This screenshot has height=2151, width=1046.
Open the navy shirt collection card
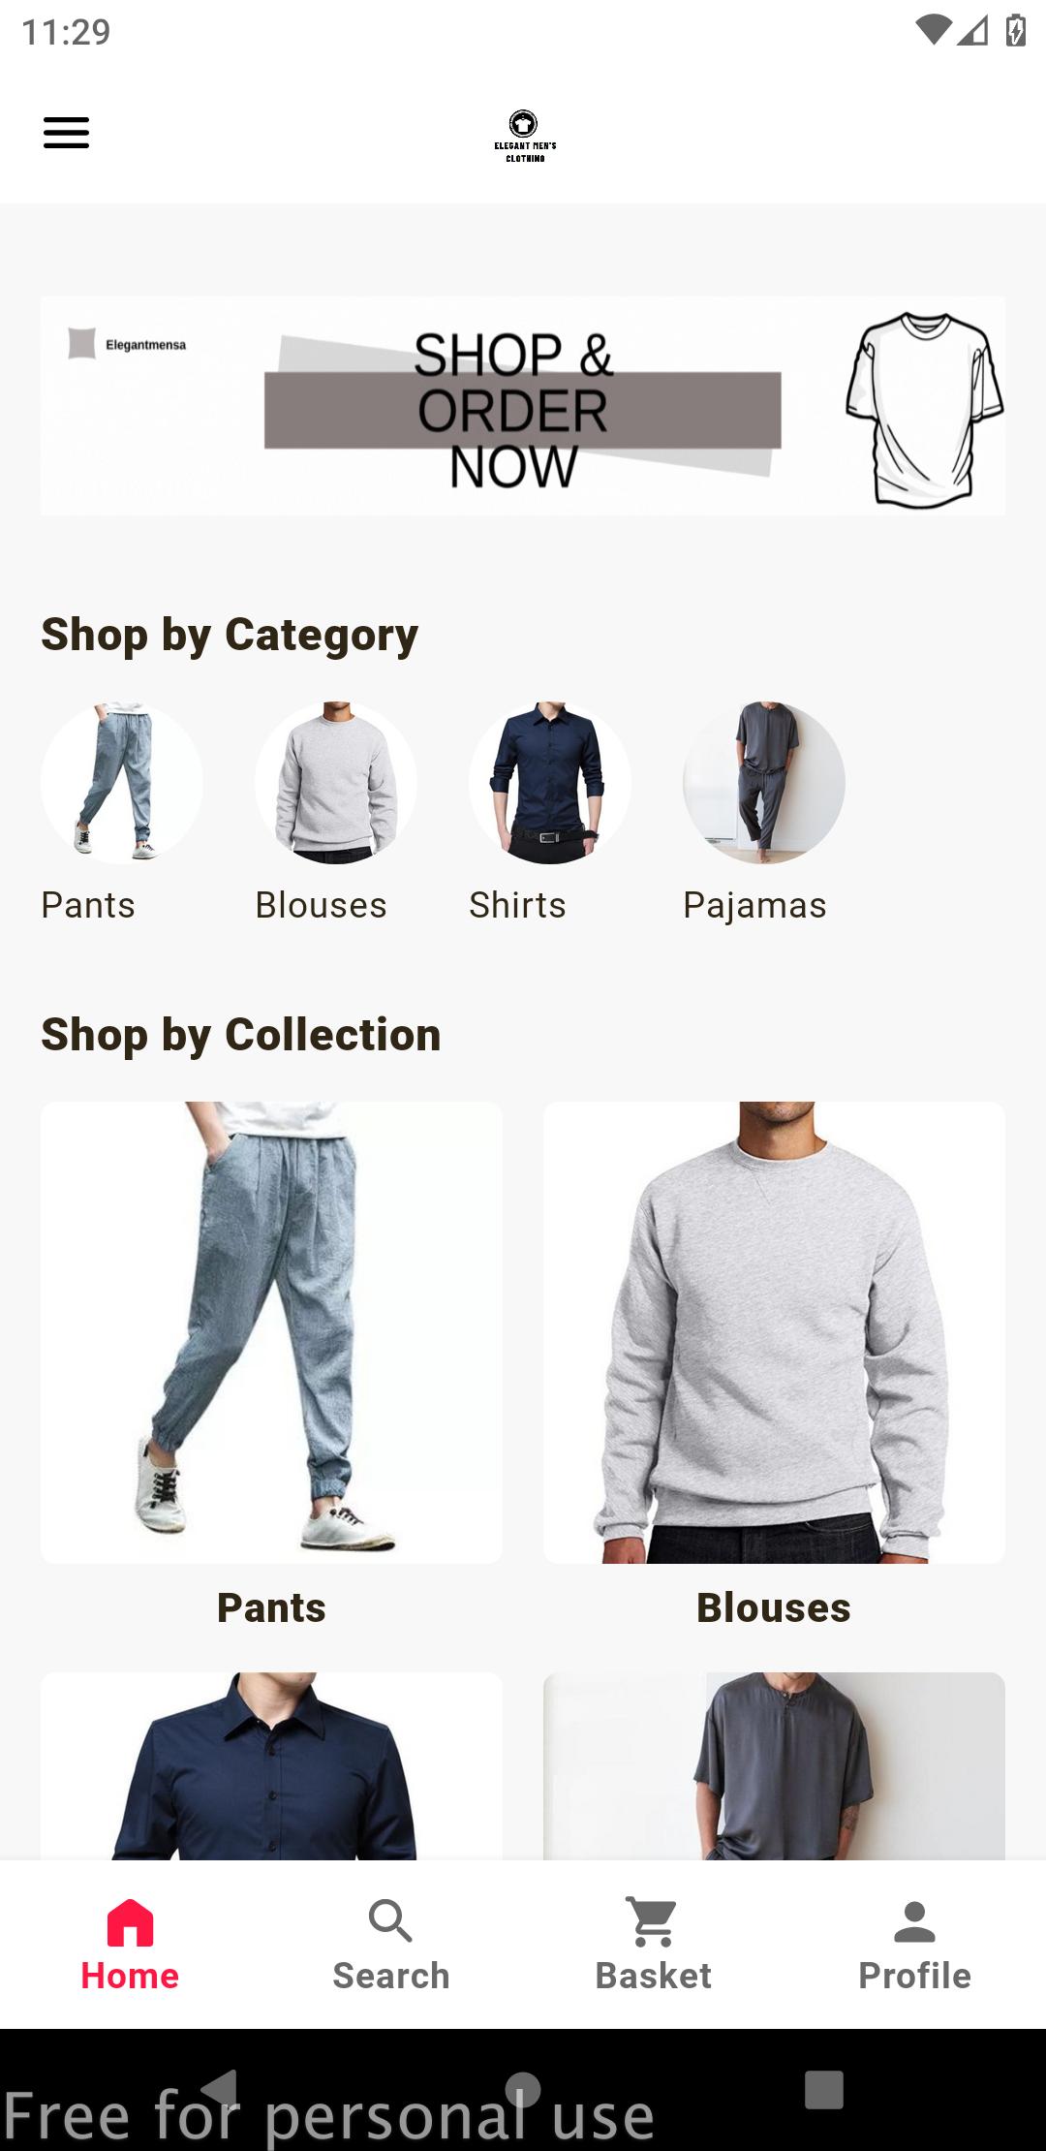(271, 1765)
